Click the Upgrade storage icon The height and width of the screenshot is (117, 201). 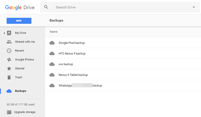(x=9, y=112)
